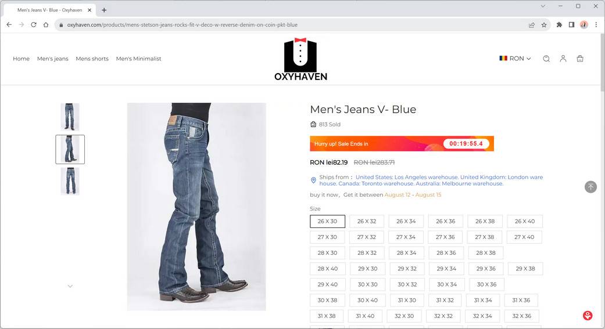Screen dimensions: 605x329
Task: Click the OXYHAVEN logo
Action: [x=300, y=59]
